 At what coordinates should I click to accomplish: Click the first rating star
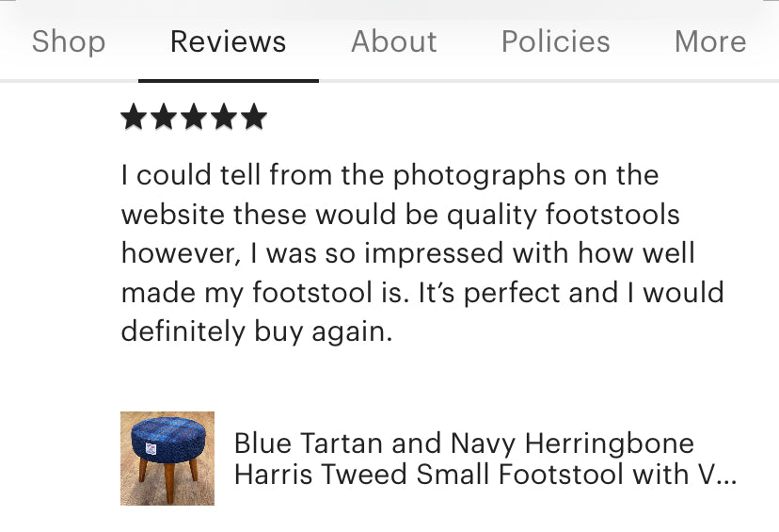[134, 117]
